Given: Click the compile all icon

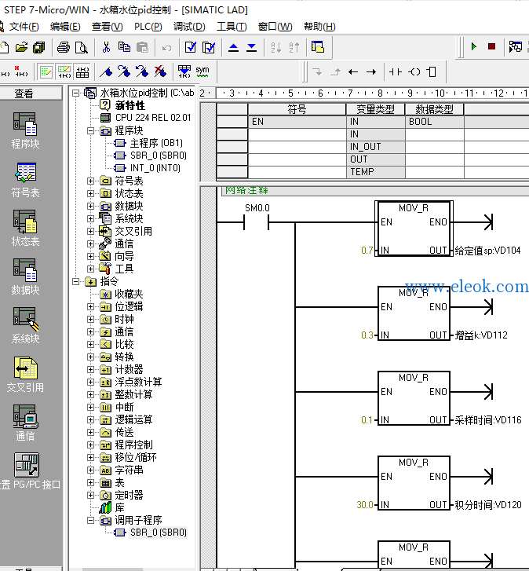Looking at the screenshot, I should [209, 47].
